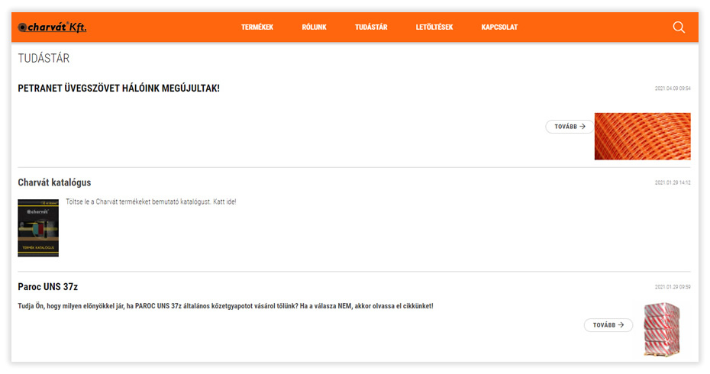Screen dimensions: 710x374
Task: Open the Charvát catalog cover thumbnail
Action: tap(38, 227)
